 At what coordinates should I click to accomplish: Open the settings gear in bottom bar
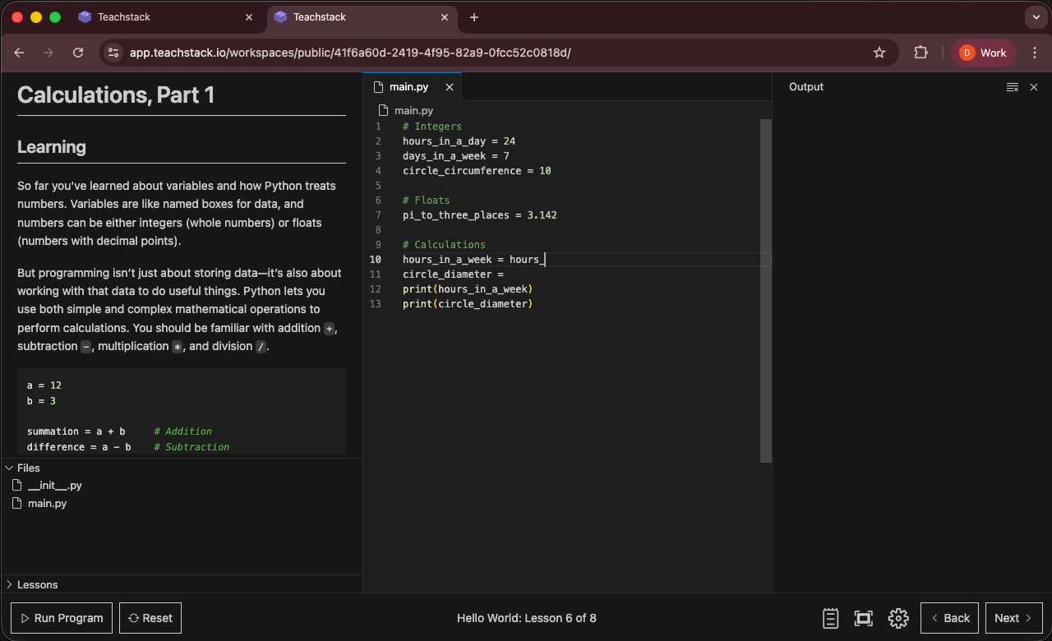[x=898, y=618]
